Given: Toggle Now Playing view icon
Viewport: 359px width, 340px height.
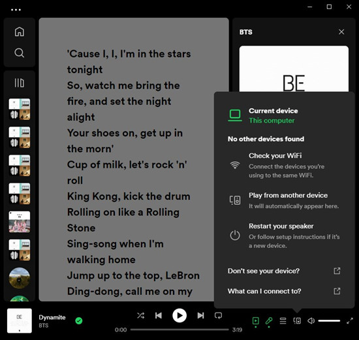Looking at the screenshot, I should [x=255, y=321].
